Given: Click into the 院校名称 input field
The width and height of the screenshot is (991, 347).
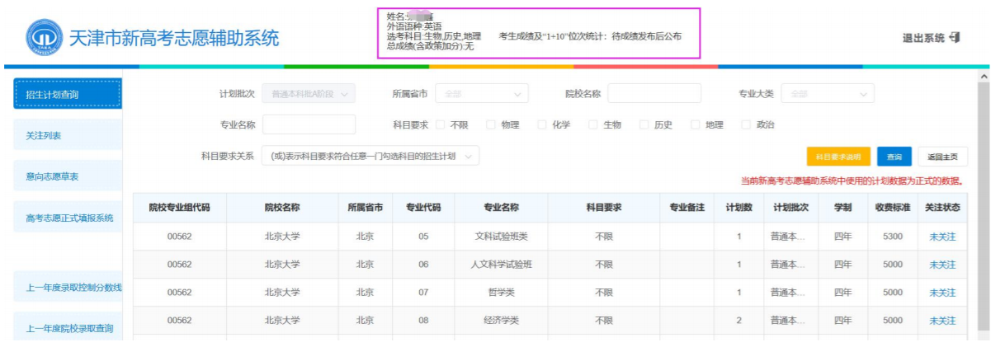Looking at the screenshot, I should 654,94.
